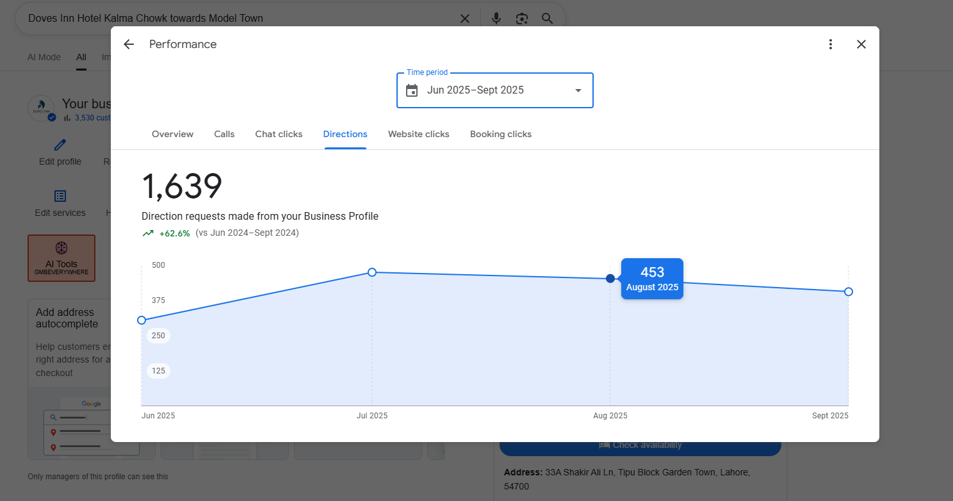Image resolution: width=953 pixels, height=501 pixels.
Task: Switch to the Overview tab
Action: [x=172, y=134]
